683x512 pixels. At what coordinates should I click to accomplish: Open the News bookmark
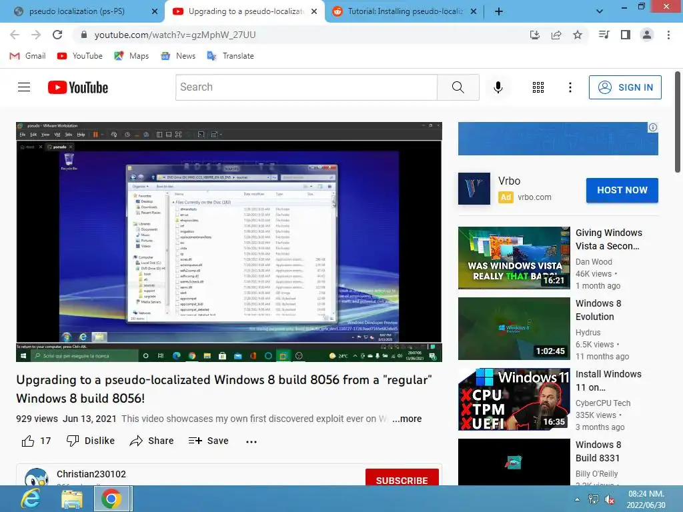tap(178, 56)
